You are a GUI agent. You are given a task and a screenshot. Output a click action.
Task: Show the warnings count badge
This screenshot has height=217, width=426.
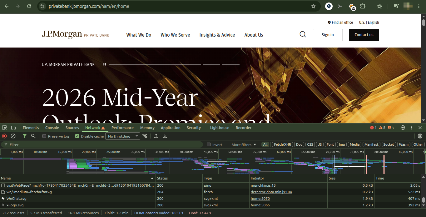pos(382,128)
